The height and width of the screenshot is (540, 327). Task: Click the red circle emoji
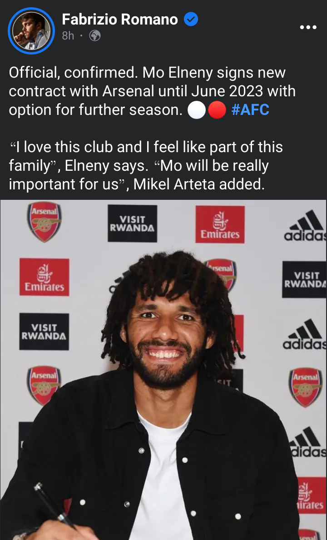[217, 110]
